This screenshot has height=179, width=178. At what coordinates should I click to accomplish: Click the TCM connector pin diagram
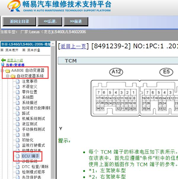134,98
